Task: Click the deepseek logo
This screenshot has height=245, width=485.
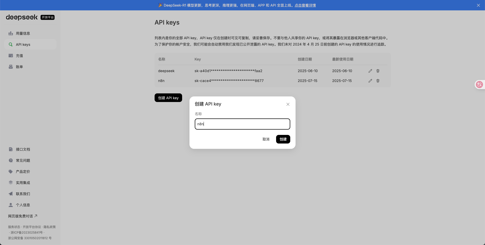Action: [22, 17]
